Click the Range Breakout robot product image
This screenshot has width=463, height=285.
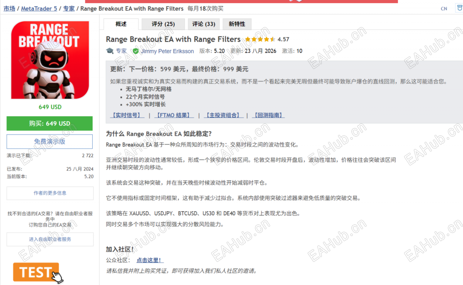point(50,60)
